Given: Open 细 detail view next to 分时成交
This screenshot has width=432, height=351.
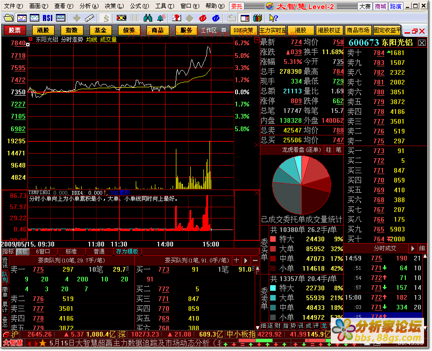Looking at the screenshot, I should tap(422, 248).
